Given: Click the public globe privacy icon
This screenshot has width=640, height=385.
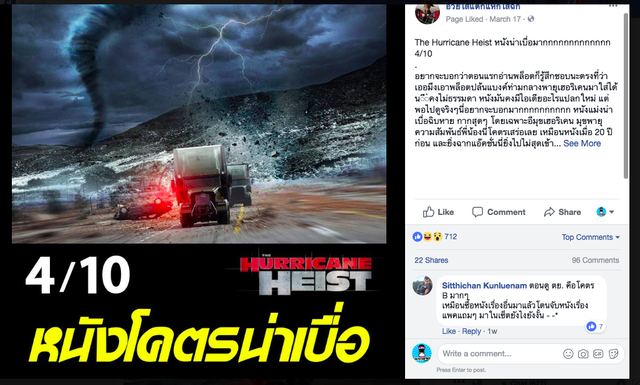Looking at the screenshot, I should [530, 19].
